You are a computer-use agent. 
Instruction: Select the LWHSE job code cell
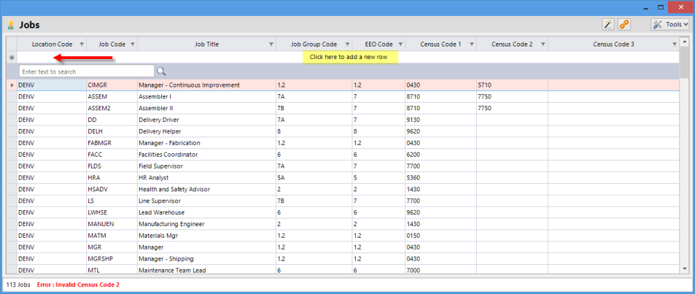(112, 212)
